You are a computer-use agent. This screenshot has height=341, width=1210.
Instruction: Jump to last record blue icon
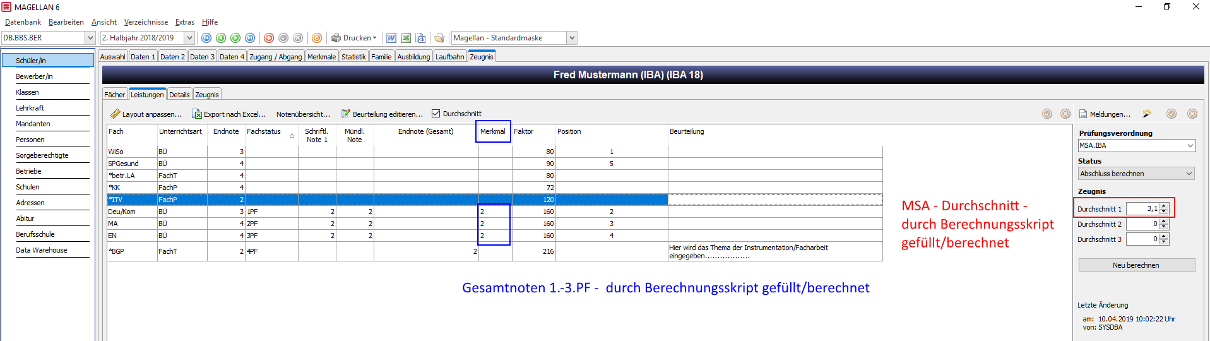coord(250,38)
